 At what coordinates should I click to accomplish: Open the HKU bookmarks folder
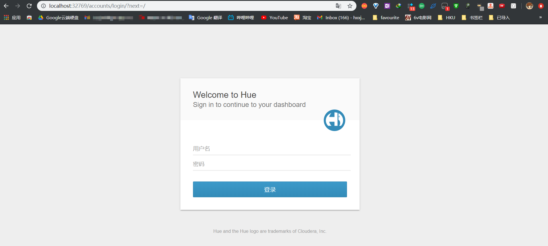click(x=446, y=17)
